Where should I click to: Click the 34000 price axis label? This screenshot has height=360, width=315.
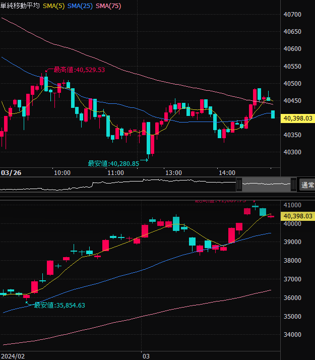tap(292, 334)
